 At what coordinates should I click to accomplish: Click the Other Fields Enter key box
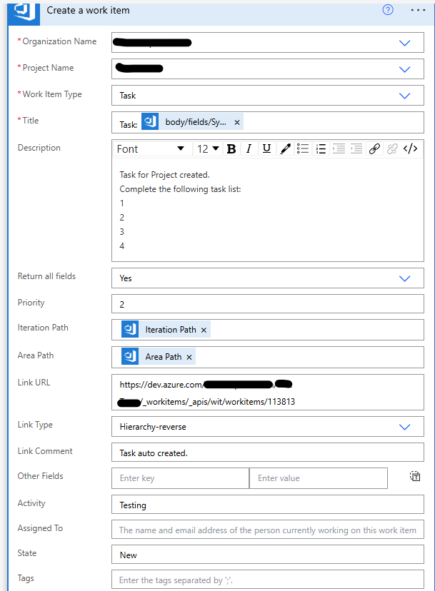180,478
